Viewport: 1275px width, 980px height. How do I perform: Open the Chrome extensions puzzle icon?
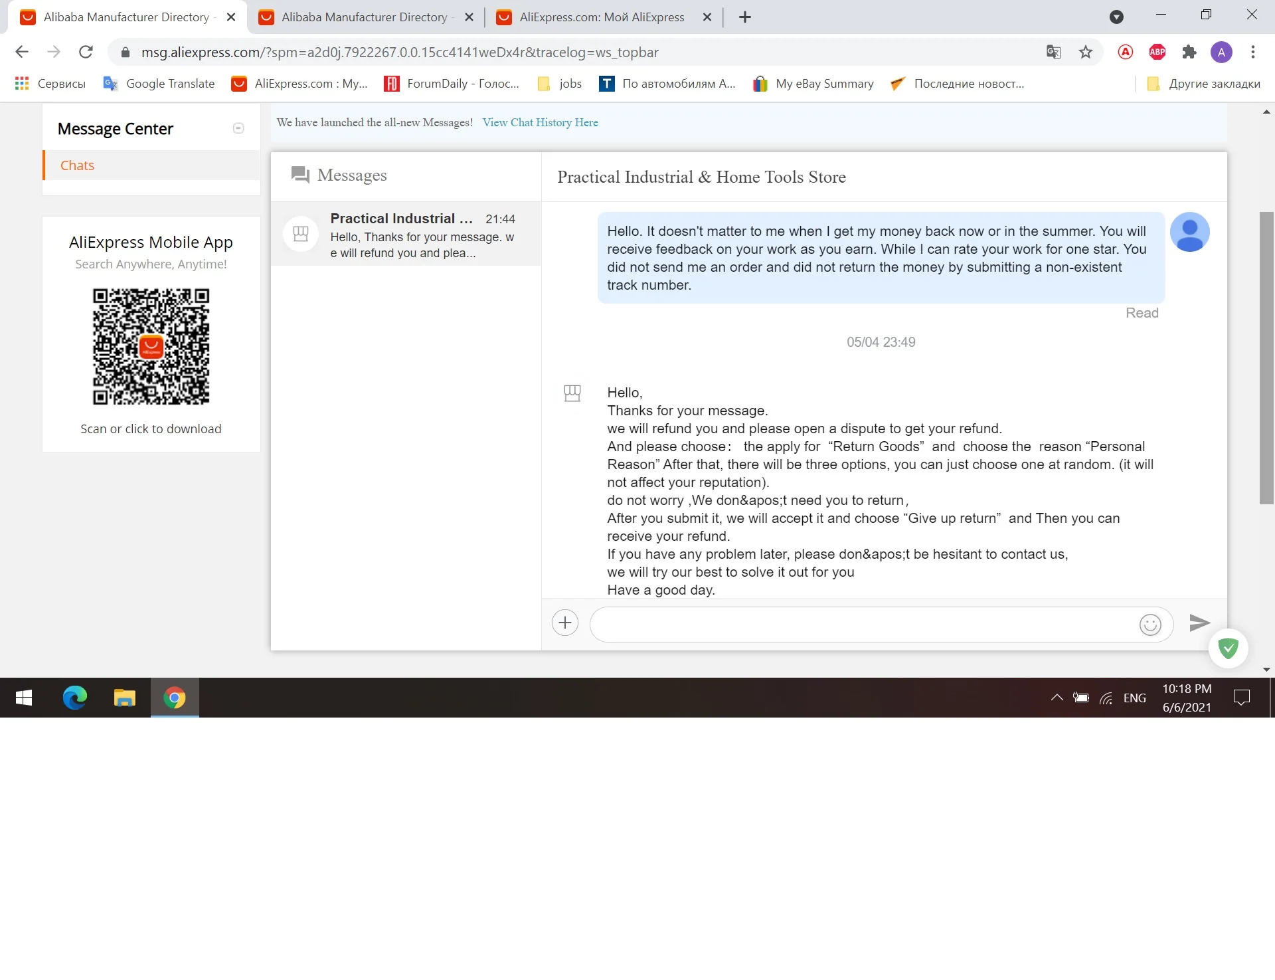tap(1189, 52)
